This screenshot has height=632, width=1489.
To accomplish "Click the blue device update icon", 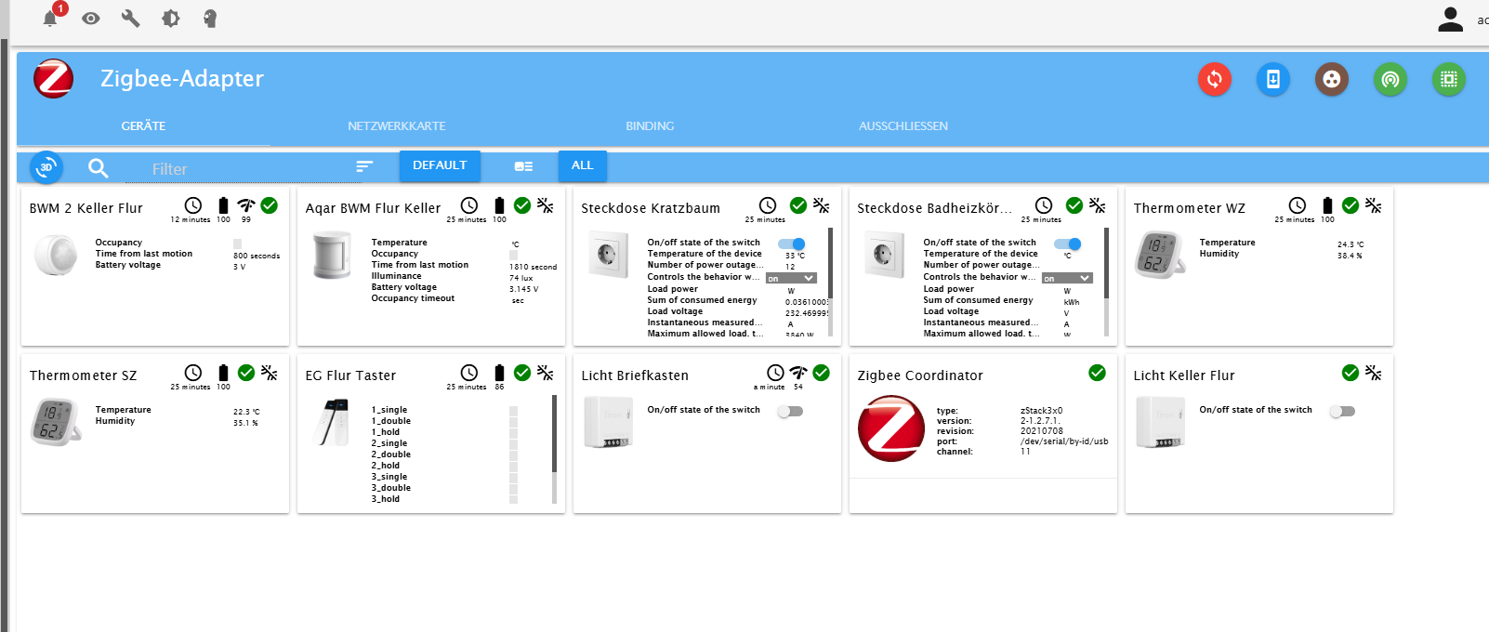I will [1273, 79].
